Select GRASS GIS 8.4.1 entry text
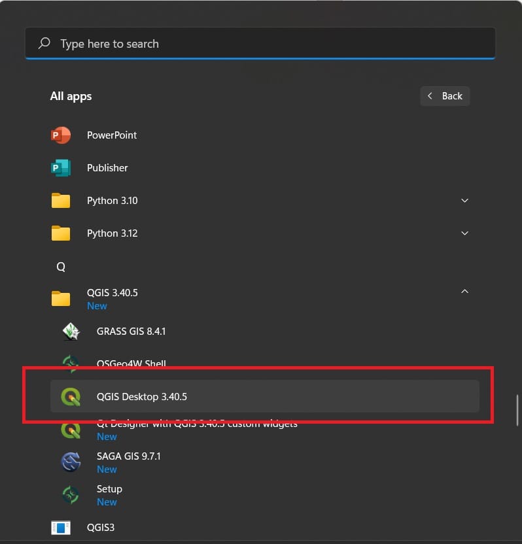 point(131,331)
